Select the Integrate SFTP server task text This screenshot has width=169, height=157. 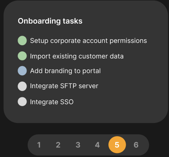(64, 86)
